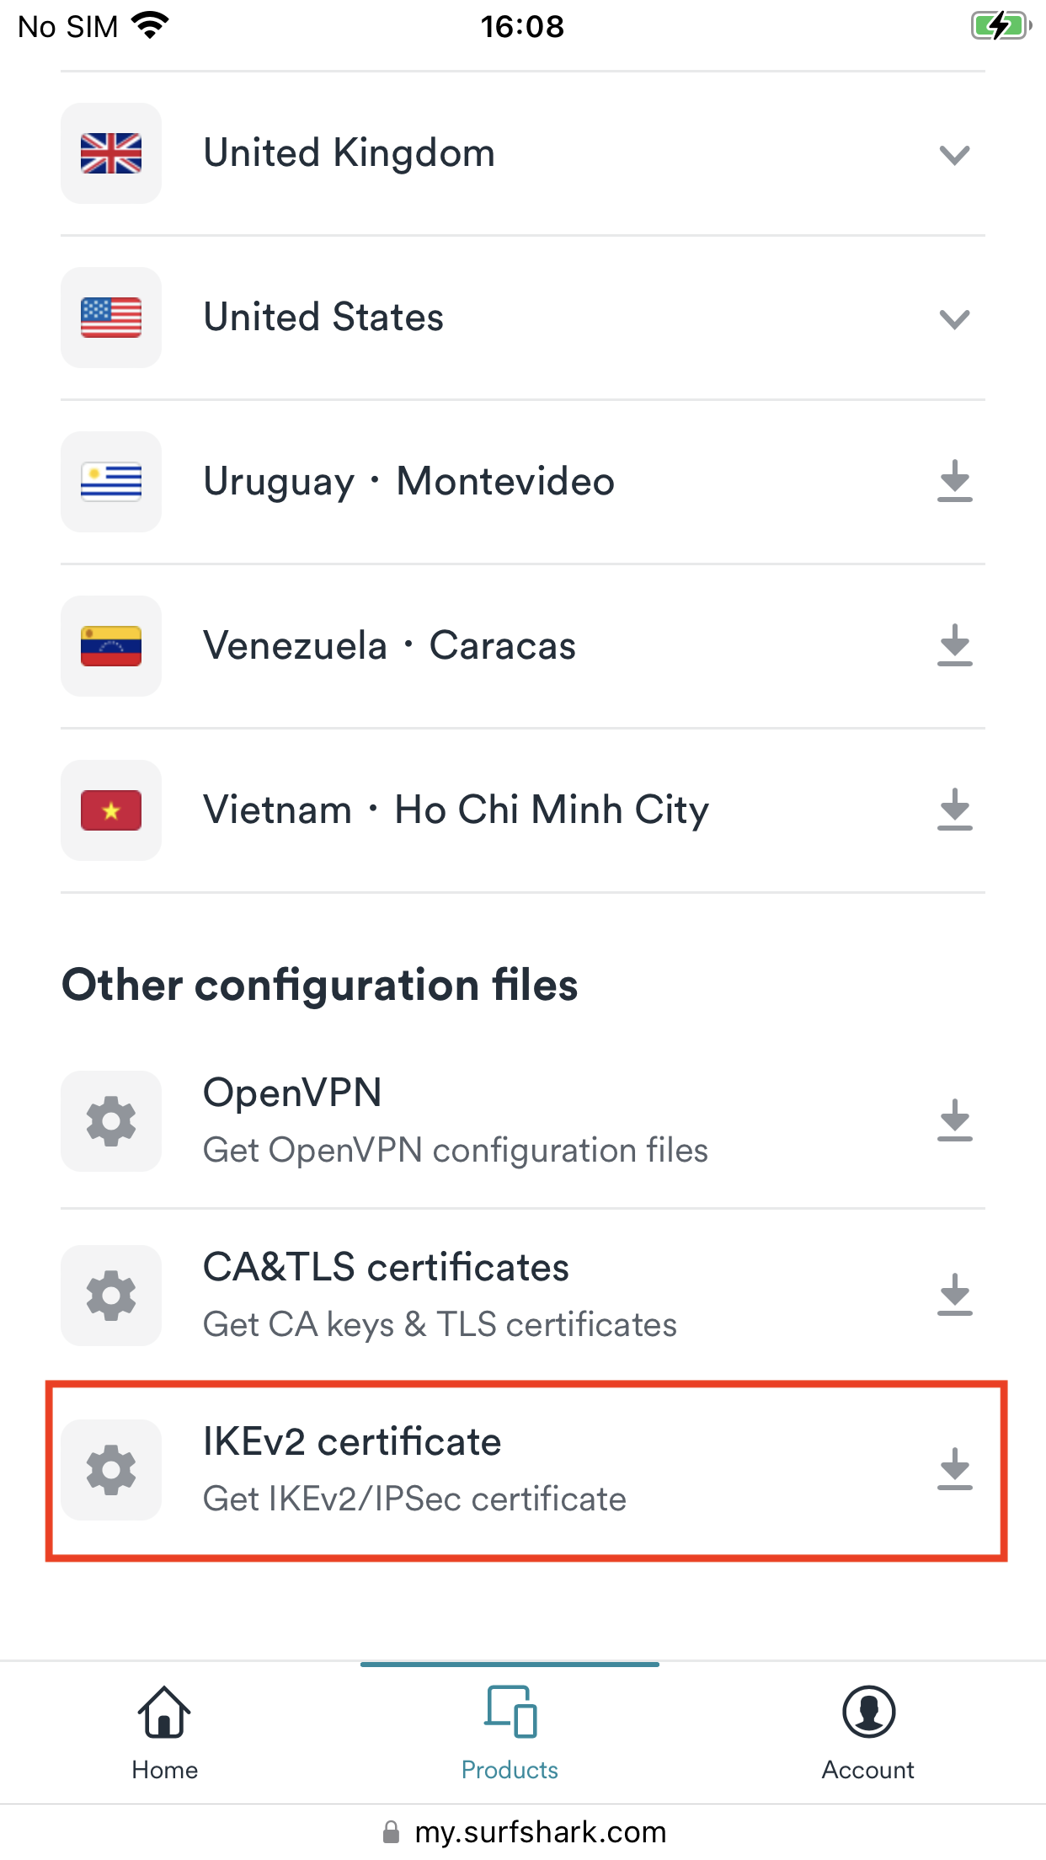Click the IKEv2 certificate gear icon
Image resolution: width=1046 pixels, height=1860 pixels.
tap(111, 1470)
